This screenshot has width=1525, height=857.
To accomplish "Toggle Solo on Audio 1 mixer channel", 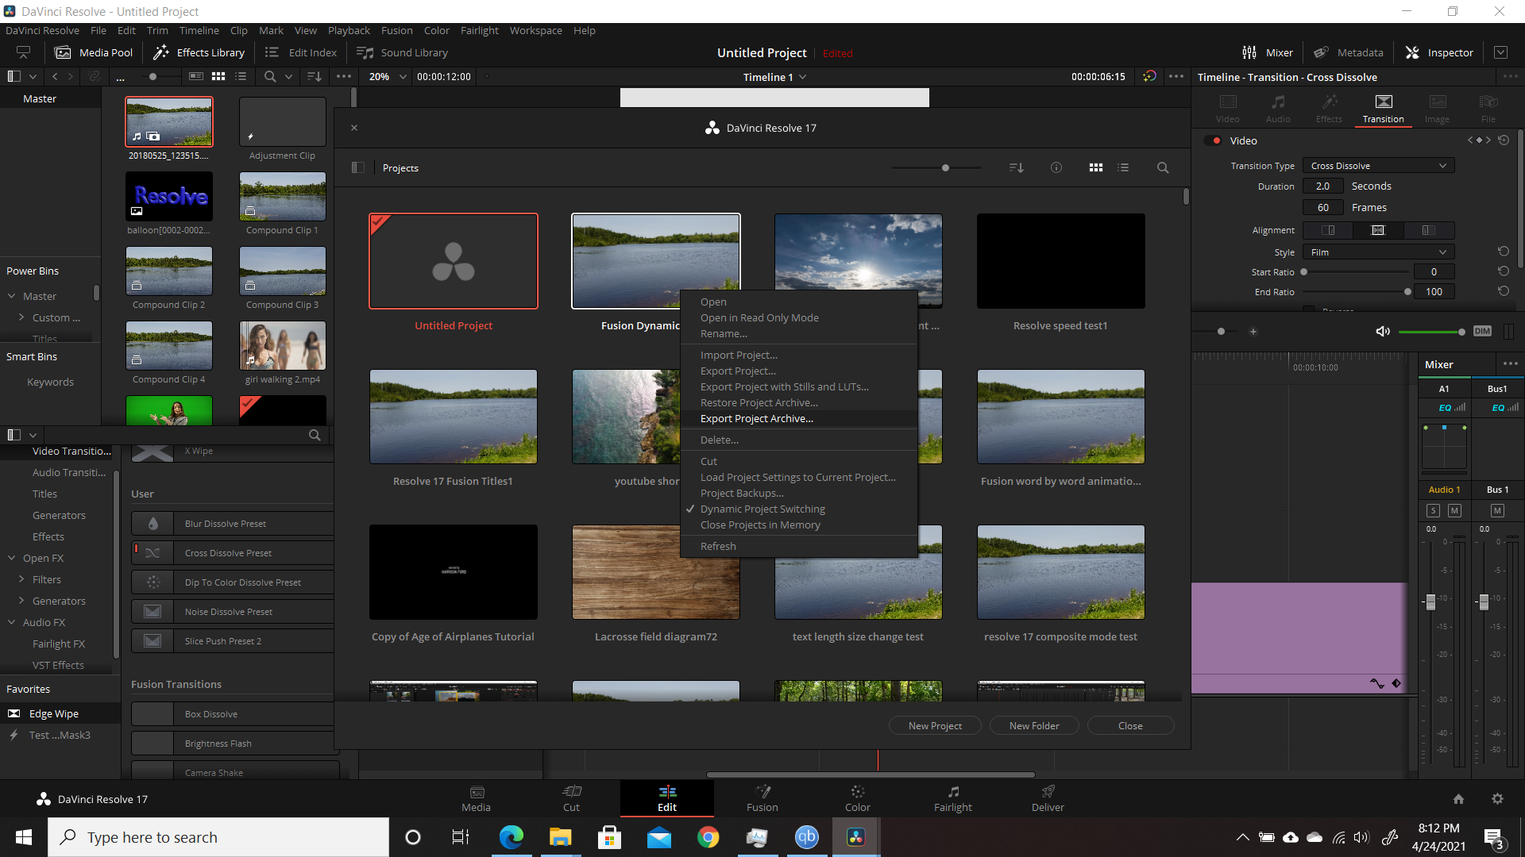I will pos(1434,511).
